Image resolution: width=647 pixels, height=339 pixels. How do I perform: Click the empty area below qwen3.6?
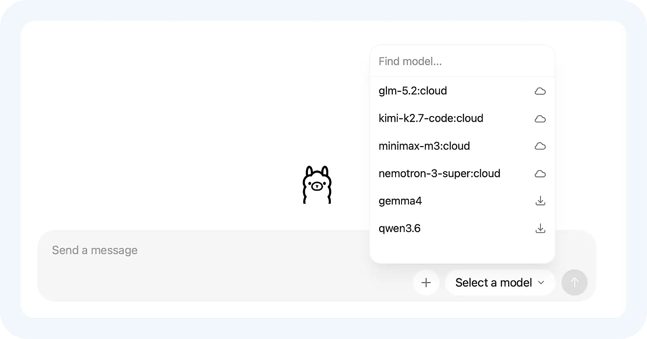click(462, 251)
